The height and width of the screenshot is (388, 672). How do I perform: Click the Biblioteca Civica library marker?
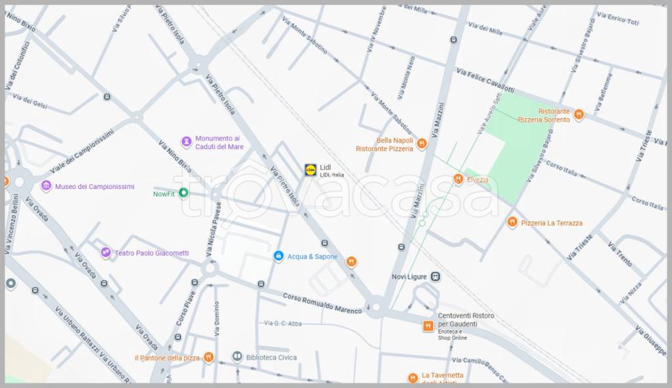click(x=237, y=357)
